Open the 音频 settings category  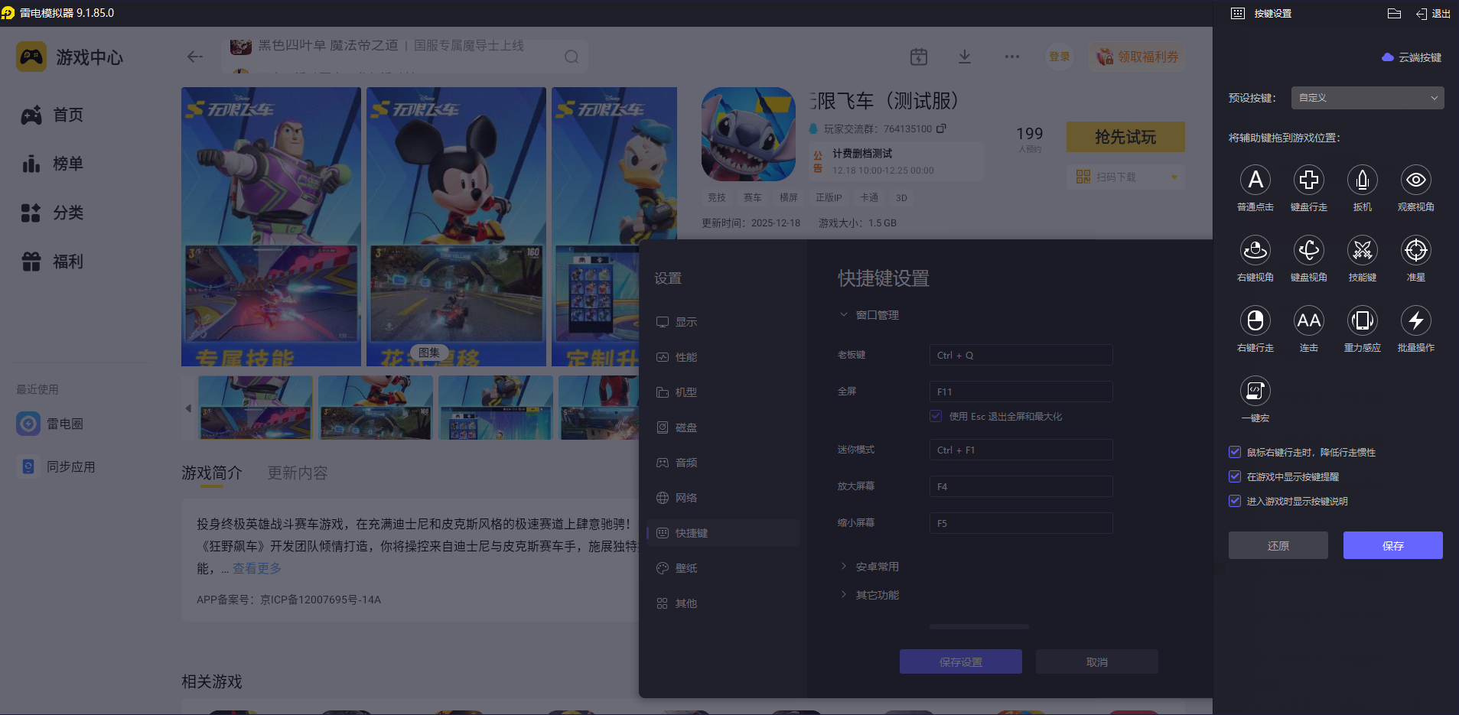685,462
